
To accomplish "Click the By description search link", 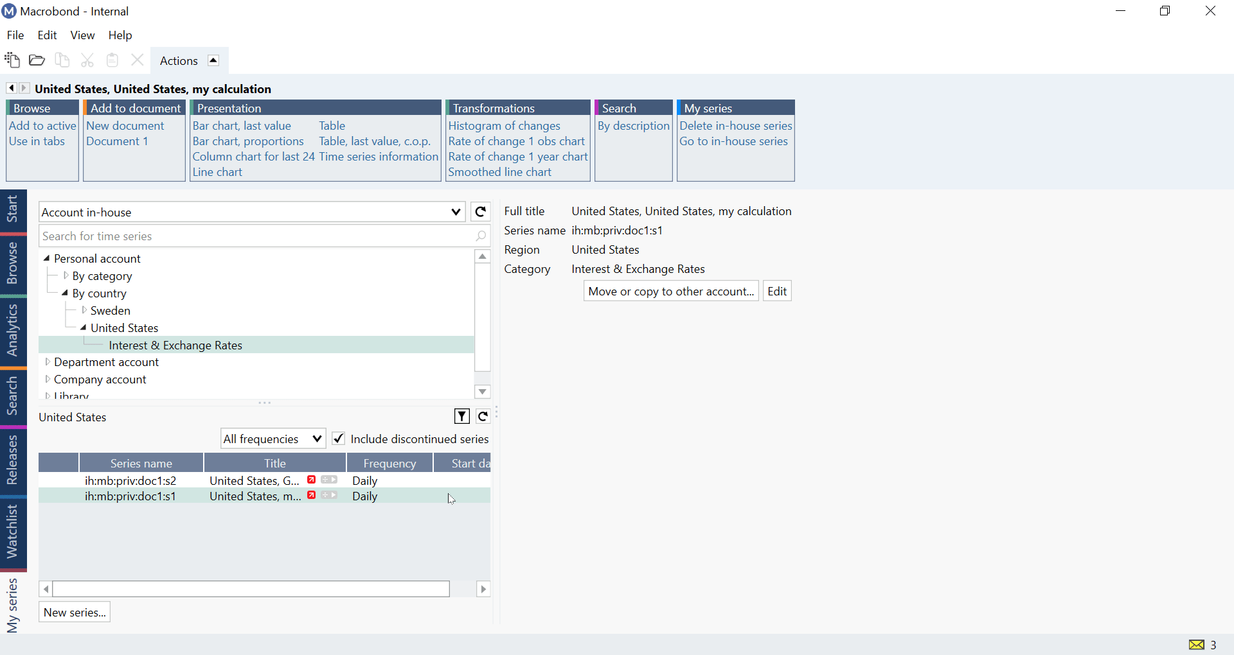I will [634, 126].
